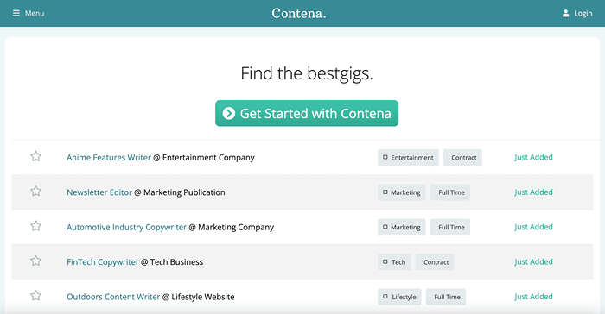Click the Login user icon

[x=565, y=14]
